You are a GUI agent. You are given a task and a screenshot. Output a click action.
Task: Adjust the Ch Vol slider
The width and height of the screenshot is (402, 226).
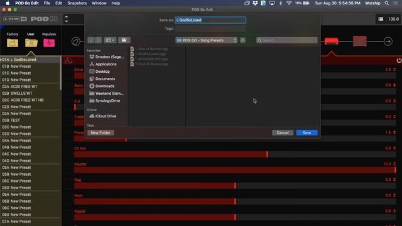(x=235, y=154)
